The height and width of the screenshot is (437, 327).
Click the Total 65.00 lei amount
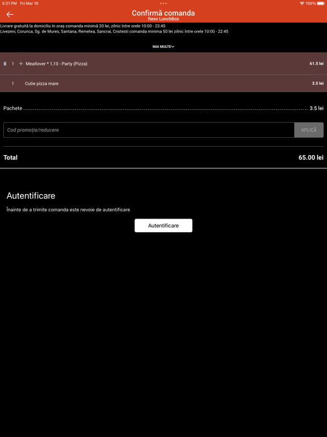pos(311,158)
